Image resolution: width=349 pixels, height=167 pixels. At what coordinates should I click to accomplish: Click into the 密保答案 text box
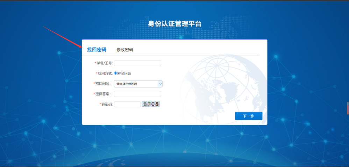click(137, 94)
